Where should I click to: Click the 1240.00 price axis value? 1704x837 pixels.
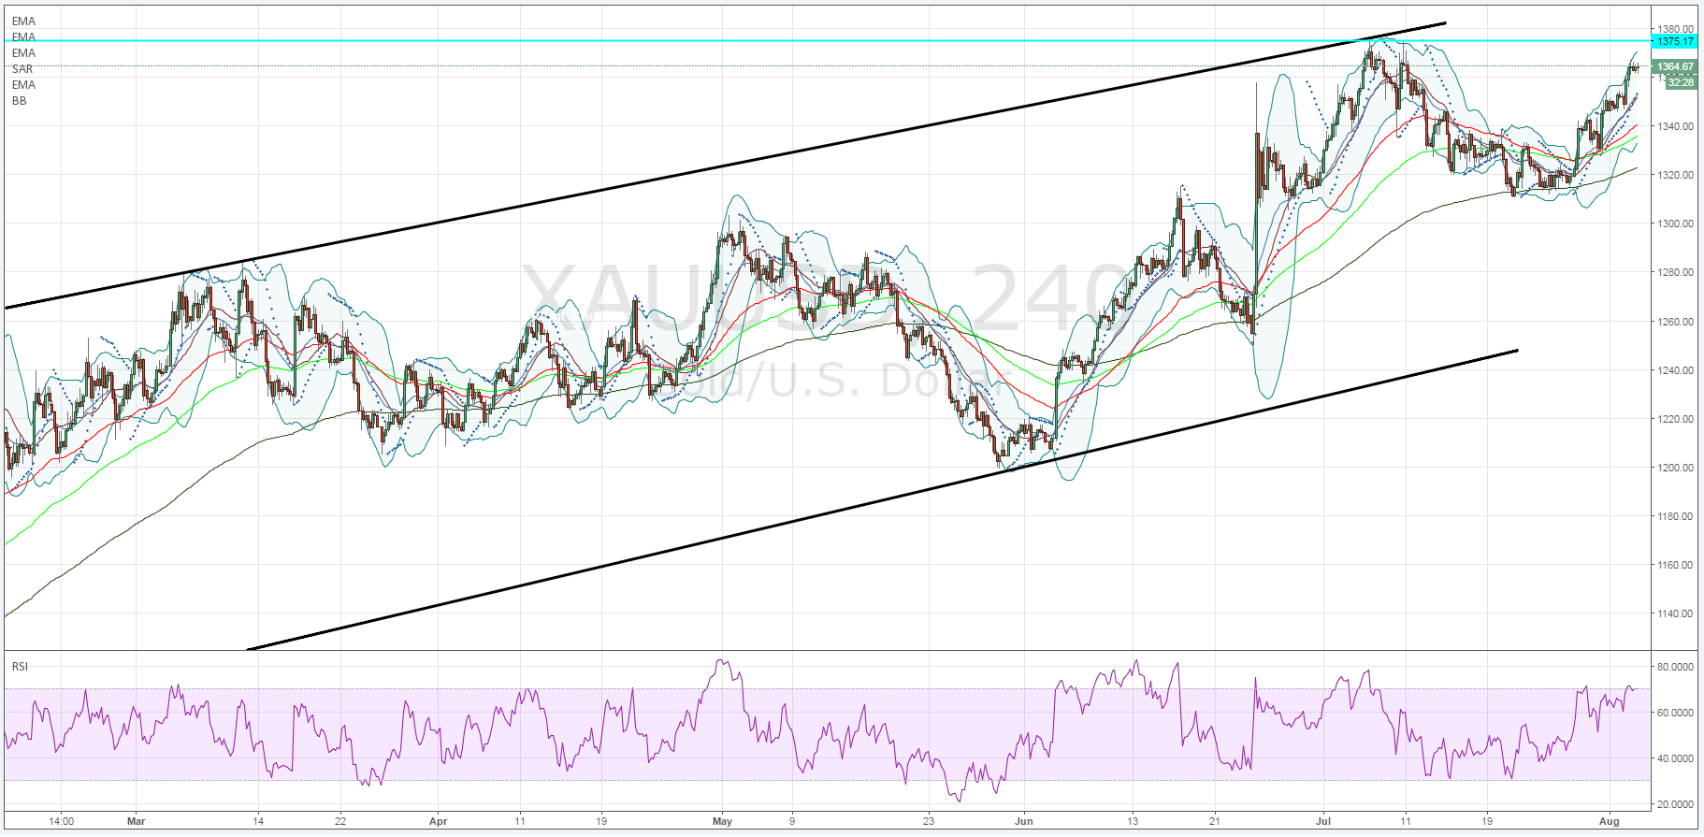[1676, 370]
